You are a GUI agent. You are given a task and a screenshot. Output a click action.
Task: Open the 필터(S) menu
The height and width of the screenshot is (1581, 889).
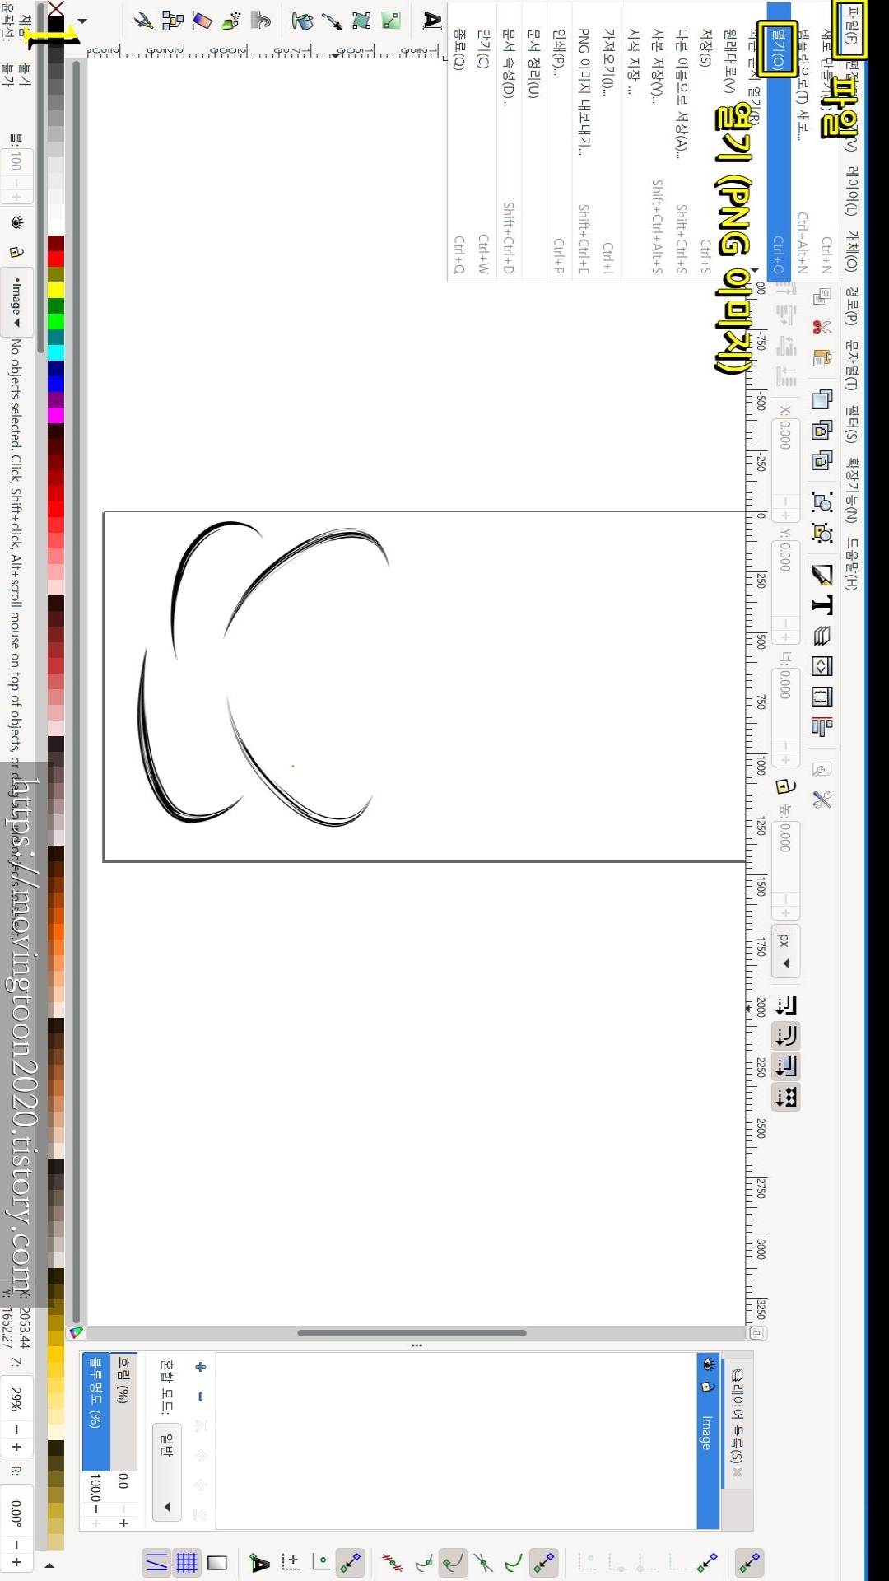(x=851, y=424)
